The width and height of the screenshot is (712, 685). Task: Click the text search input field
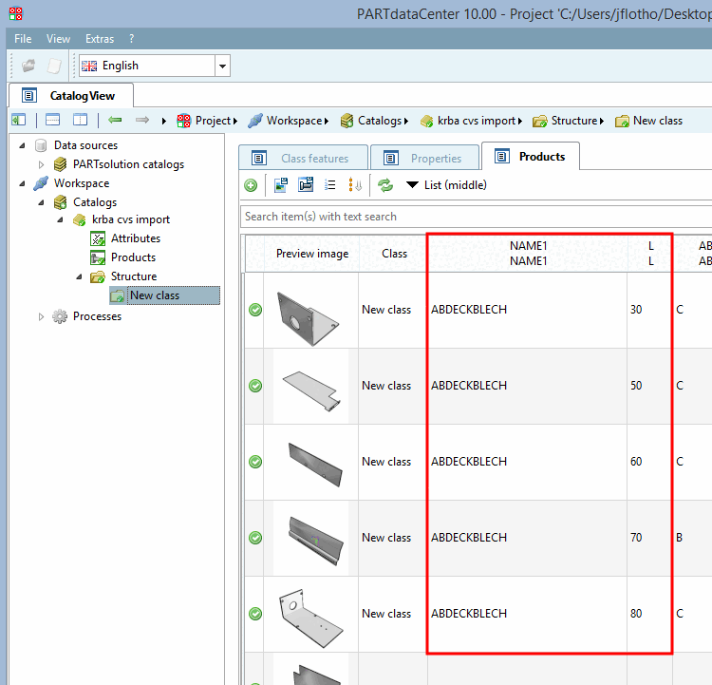(475, 217)
